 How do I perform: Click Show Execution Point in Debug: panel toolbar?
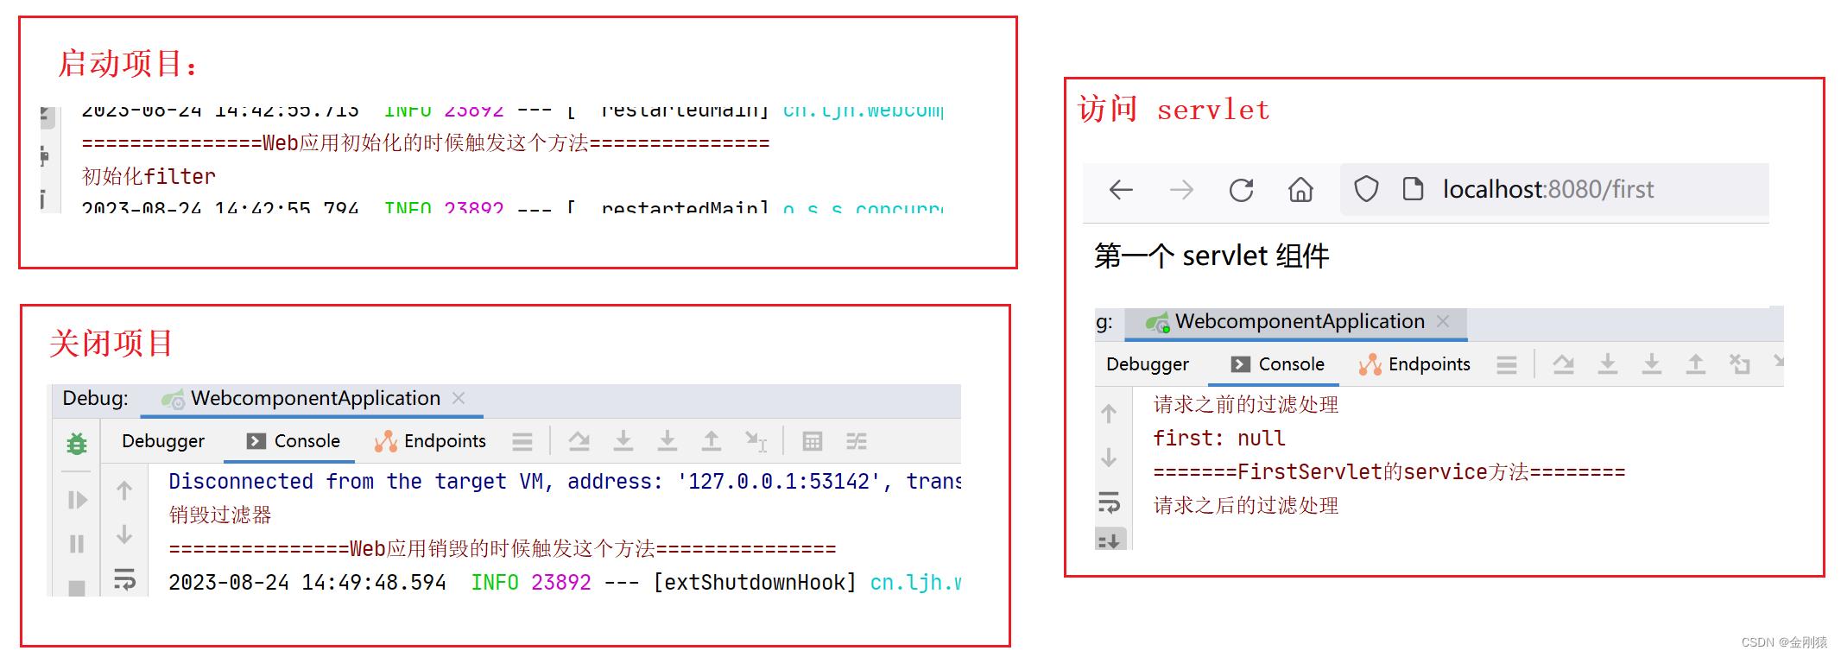[579, 441]
